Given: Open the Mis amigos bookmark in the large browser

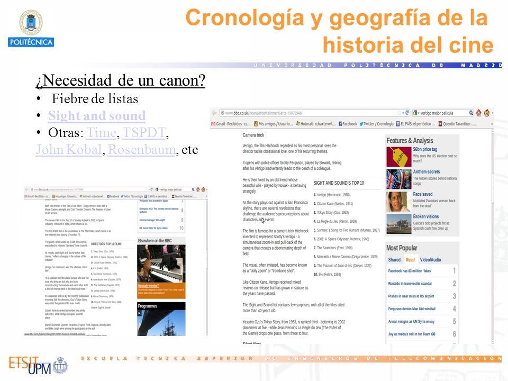Looking at the screenshot, I should click(273, 124).
